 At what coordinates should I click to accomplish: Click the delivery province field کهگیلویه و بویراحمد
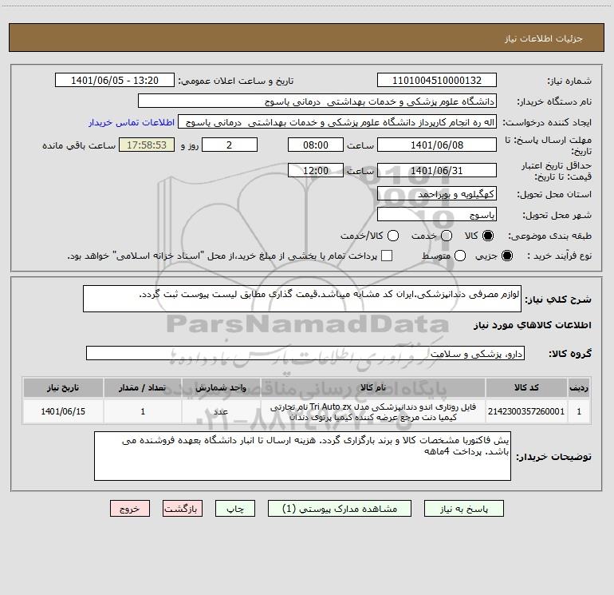point(437,193)
